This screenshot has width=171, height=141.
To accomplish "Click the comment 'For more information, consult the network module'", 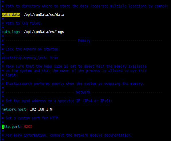I will (x=67, y=135).
